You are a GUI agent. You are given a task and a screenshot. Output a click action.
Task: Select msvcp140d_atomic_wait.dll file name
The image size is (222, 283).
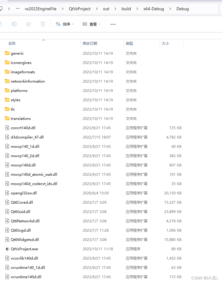point(34,174)
